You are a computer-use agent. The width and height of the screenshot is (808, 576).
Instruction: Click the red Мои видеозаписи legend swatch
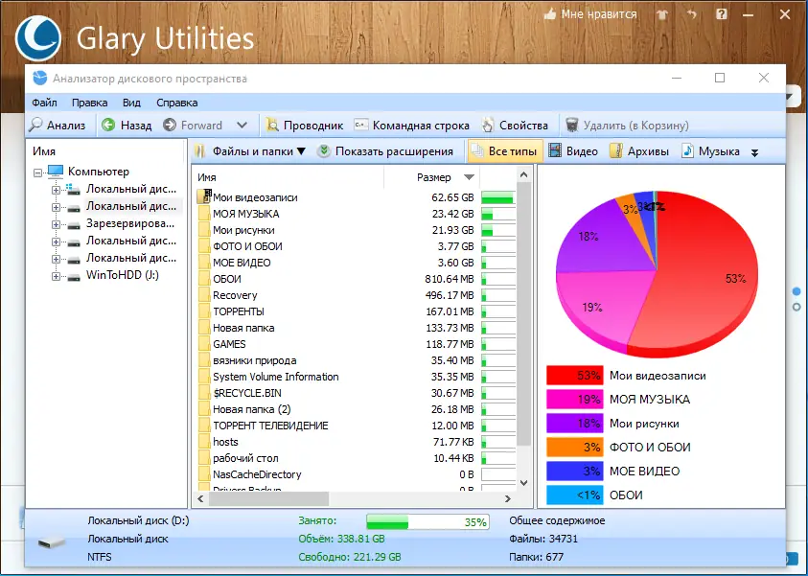[574, 376]
